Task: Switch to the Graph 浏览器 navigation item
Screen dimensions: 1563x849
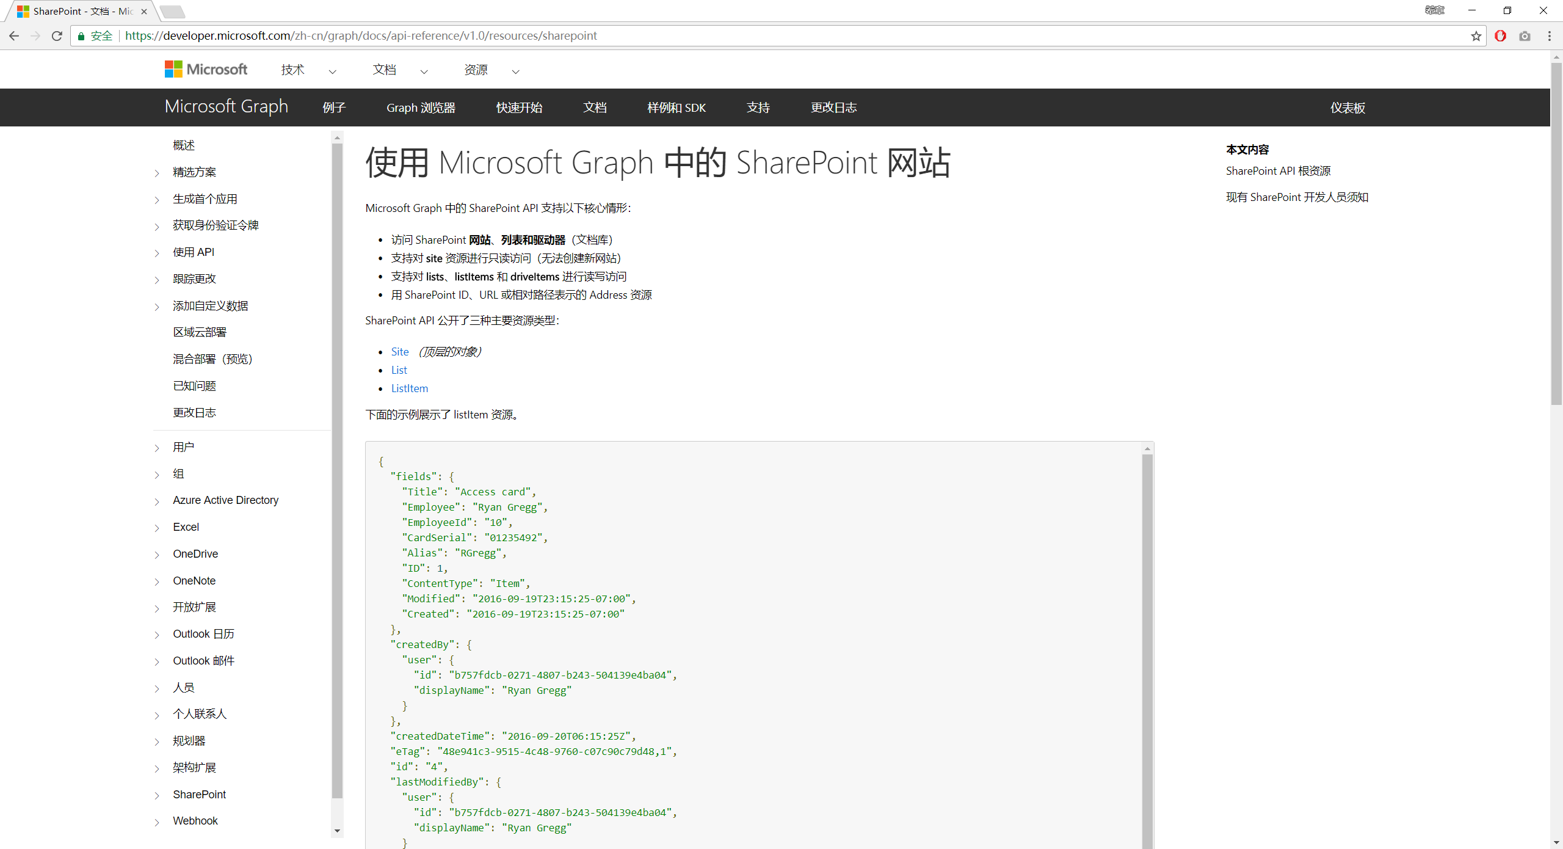Action: pyautogui.click(x=420, y=107)
